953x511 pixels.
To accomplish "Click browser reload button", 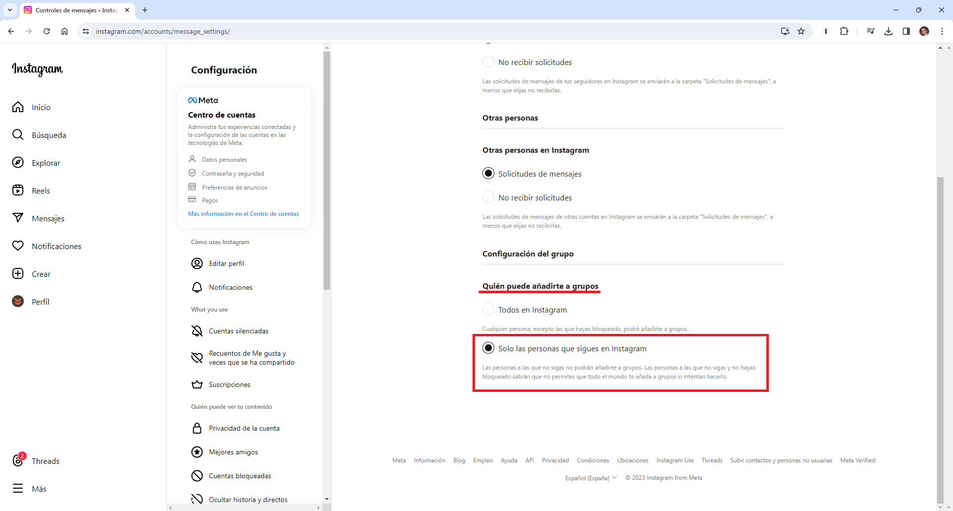I will [x=47, y=31].
